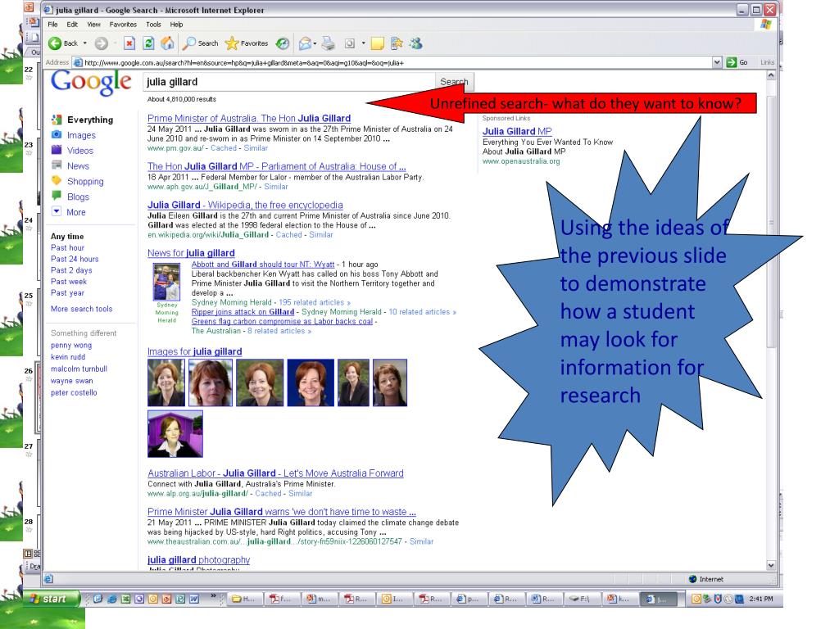Open the Favorites star pane
This screenshot has height=629, width=839.
coord(247,43)
